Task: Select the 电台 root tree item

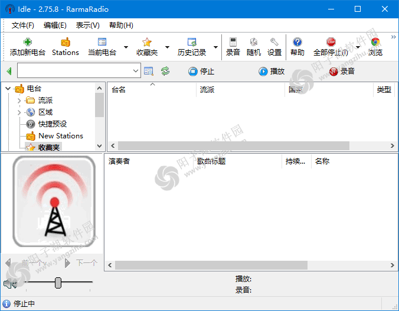Action: point(34,89)
